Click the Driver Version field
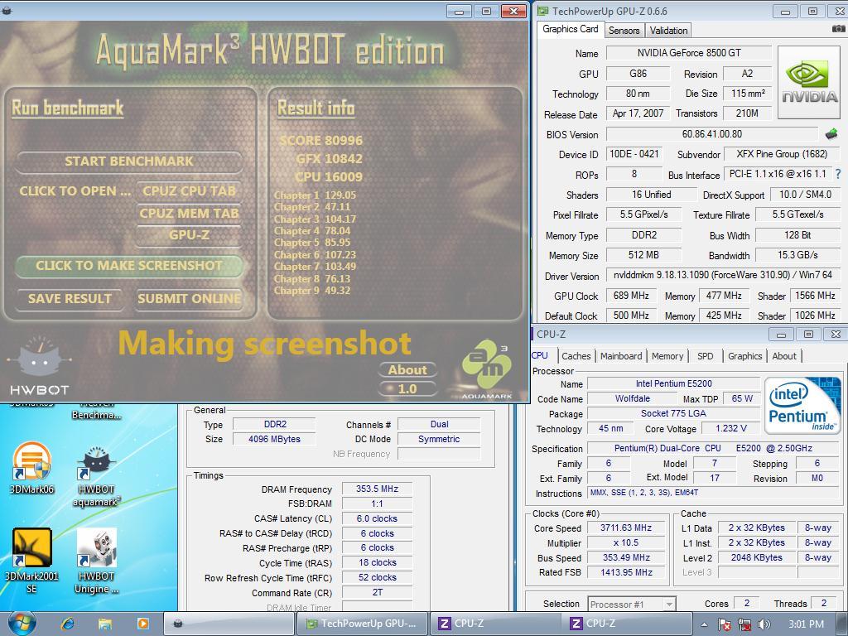Image resolution: width=848 pixels, height=636 pixels. (722, 275)
